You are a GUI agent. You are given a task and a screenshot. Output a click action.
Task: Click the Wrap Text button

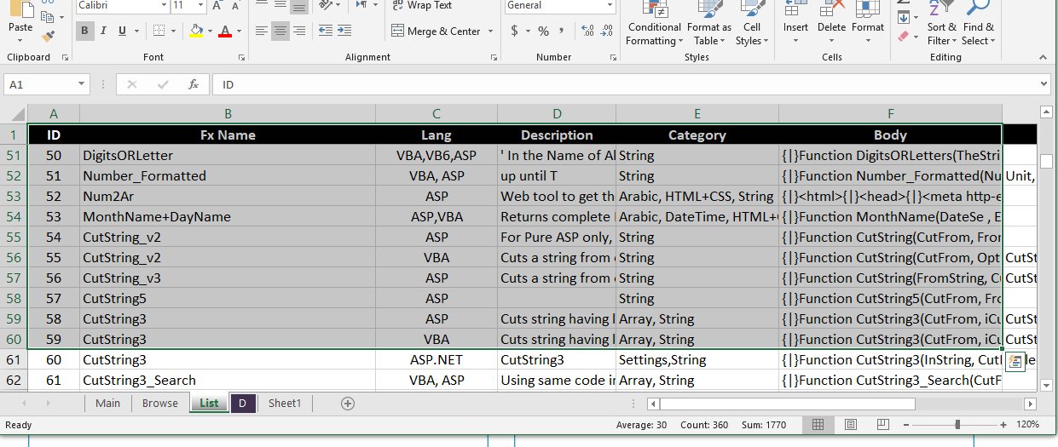pos(422,6)
